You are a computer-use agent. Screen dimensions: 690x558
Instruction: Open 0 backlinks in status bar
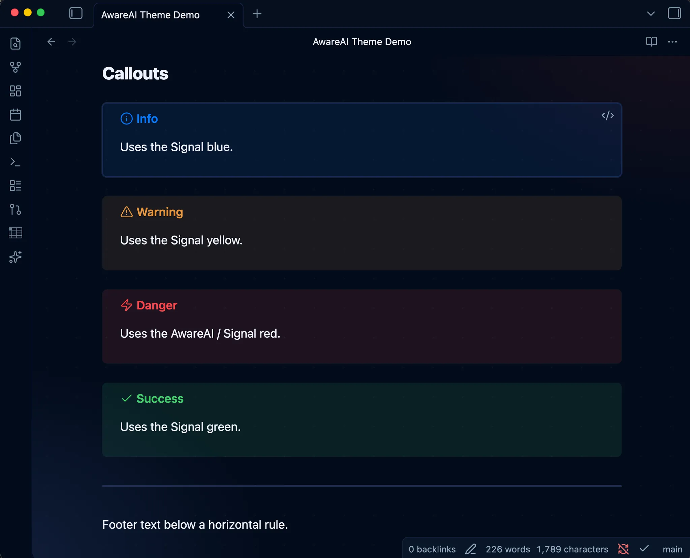[432, 549]
